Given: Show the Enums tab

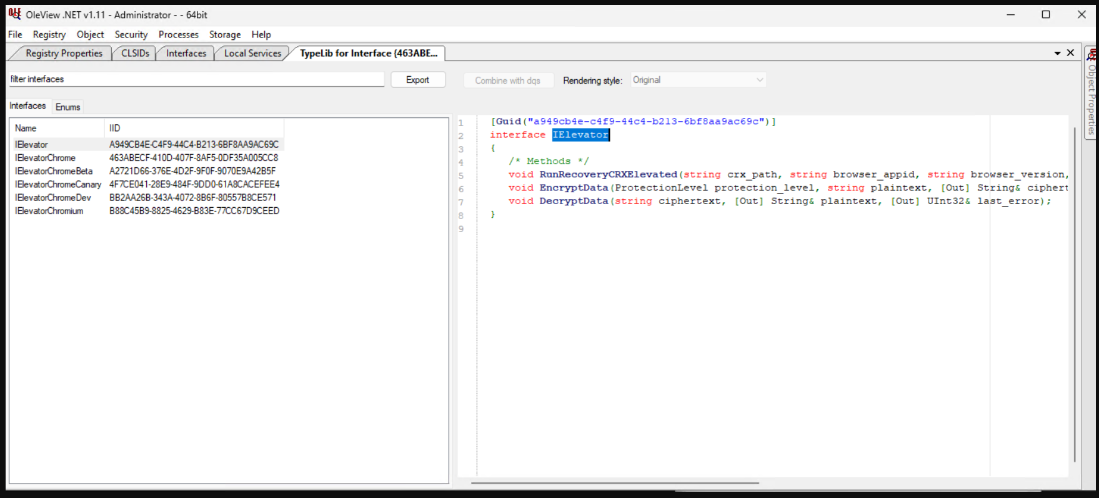Looking at the screenshot, I should (x=67, y=107).
